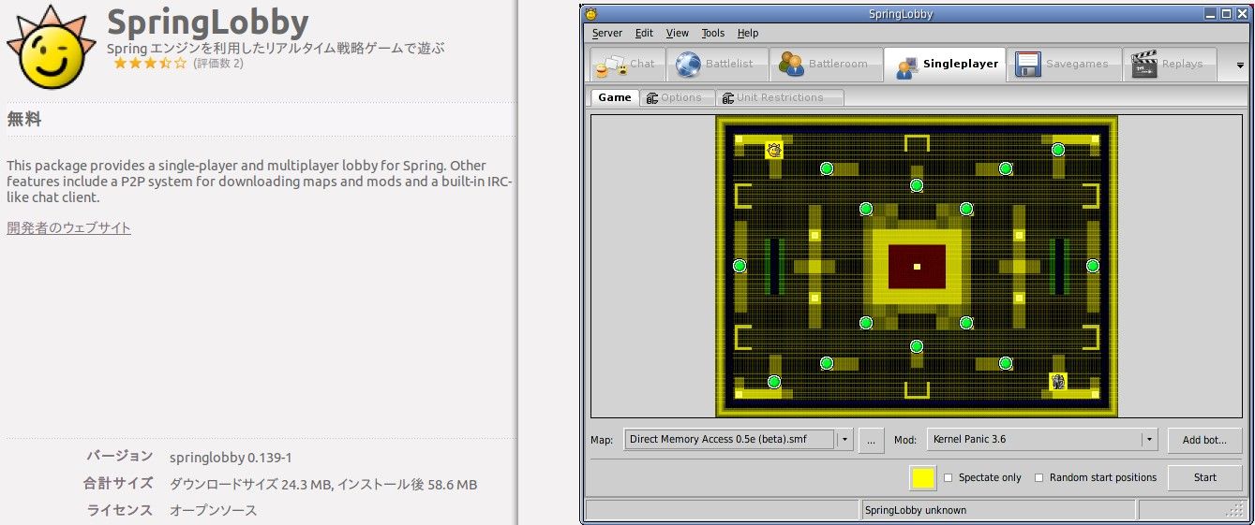
Task: Open the Help menu
Action: click(748, 33)
